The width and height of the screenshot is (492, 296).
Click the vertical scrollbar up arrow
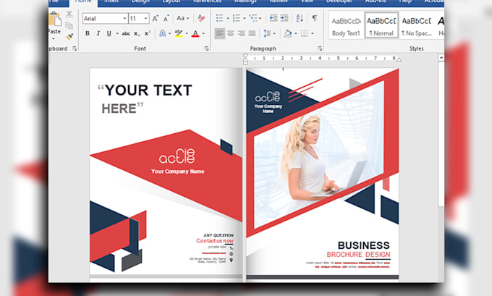pyautogui.click(x=441, y=58)
